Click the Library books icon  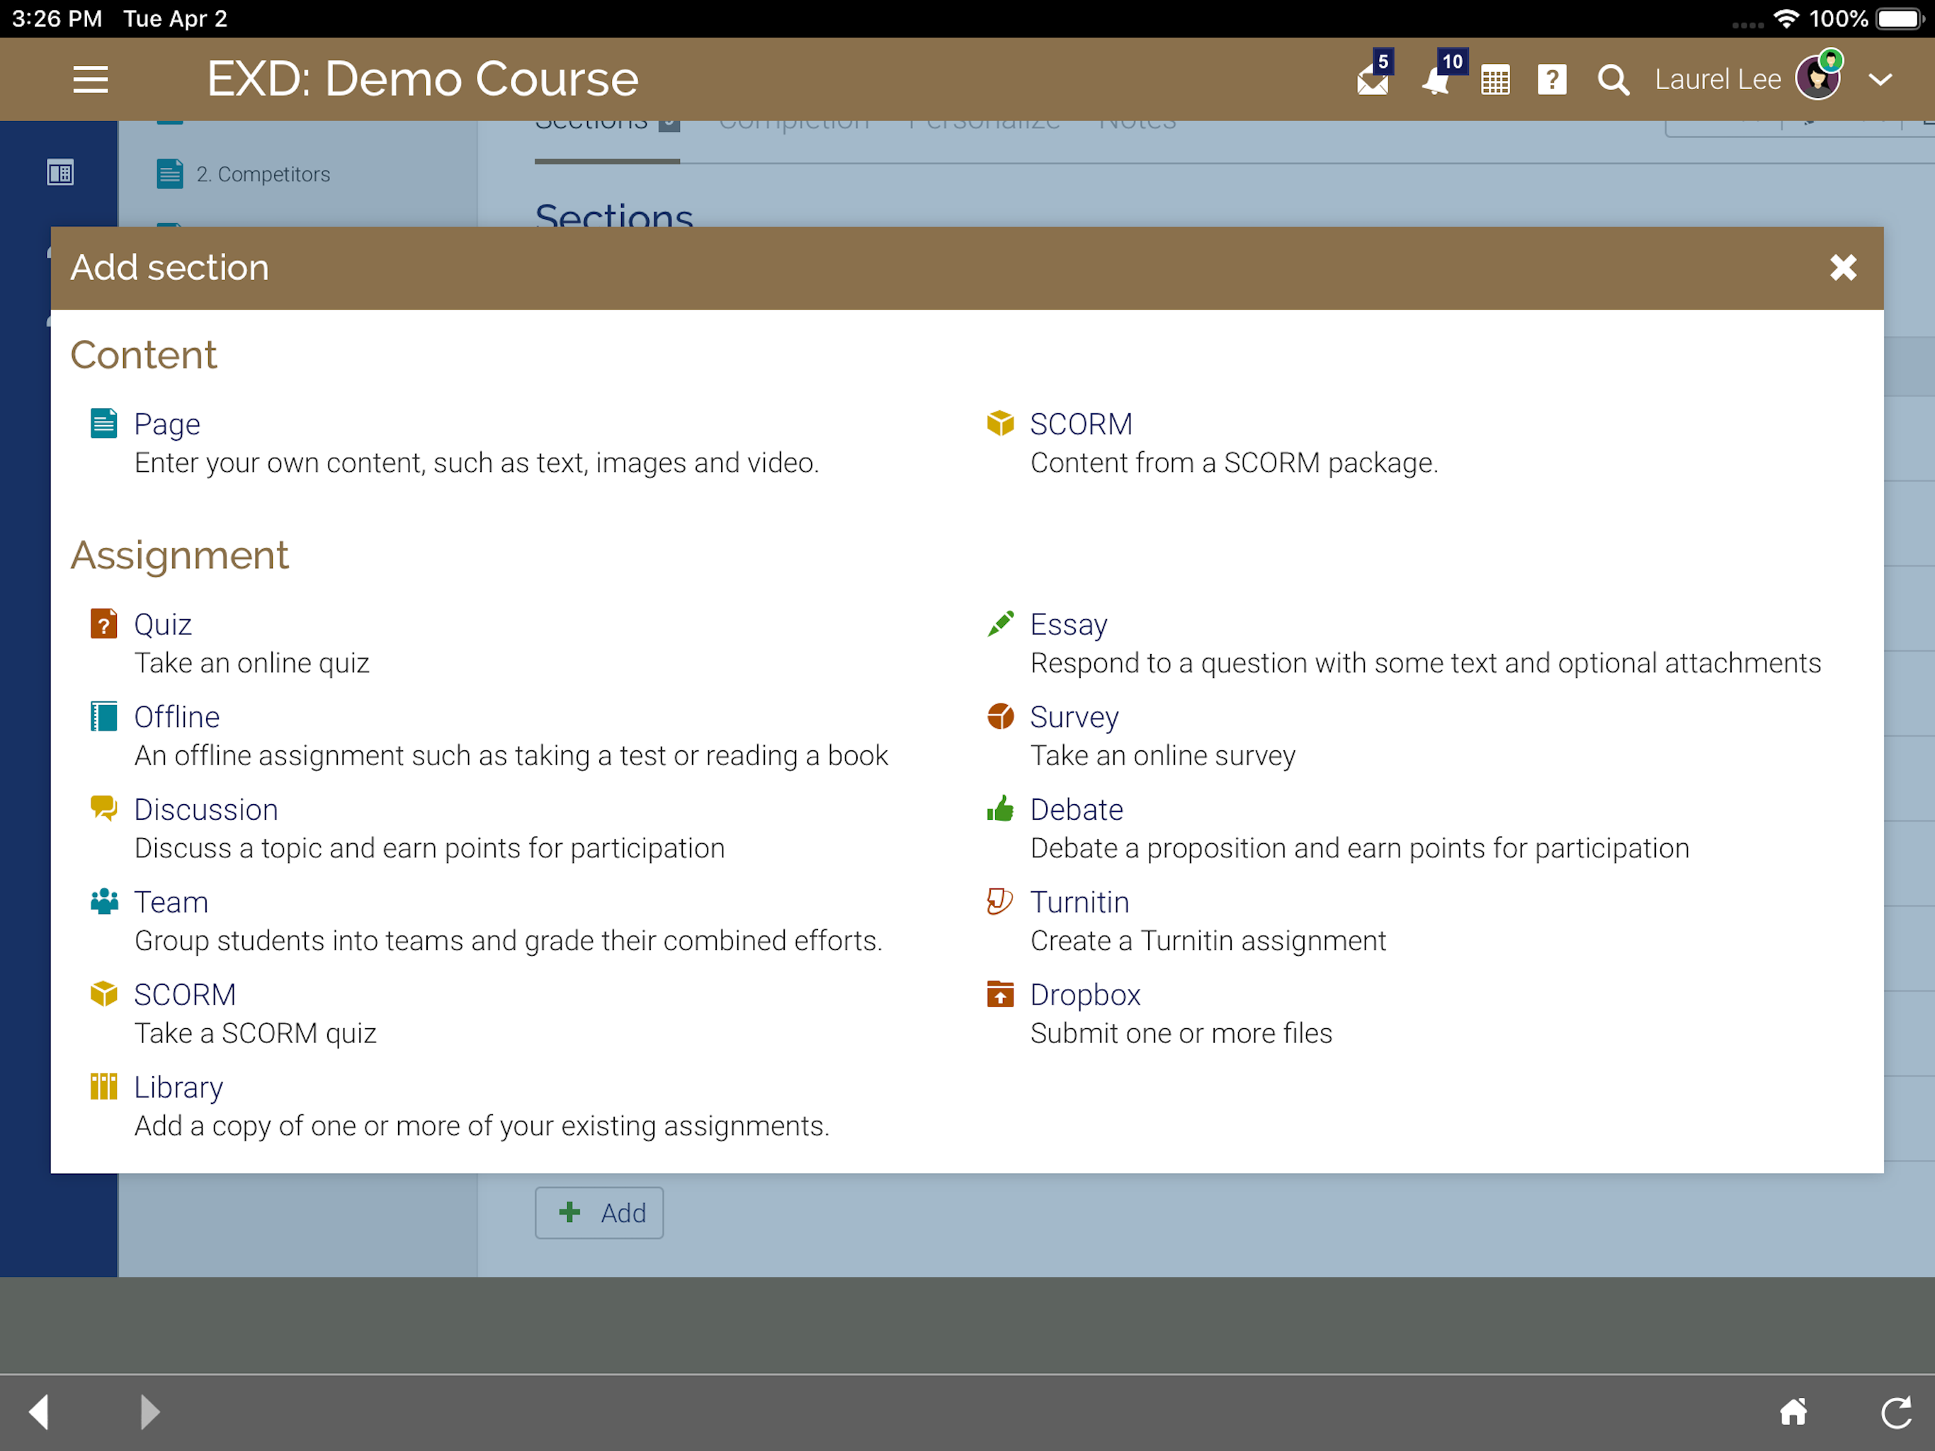click(x=104, y=1087)
